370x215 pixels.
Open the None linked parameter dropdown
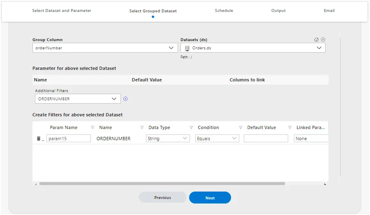pos(311,139)
